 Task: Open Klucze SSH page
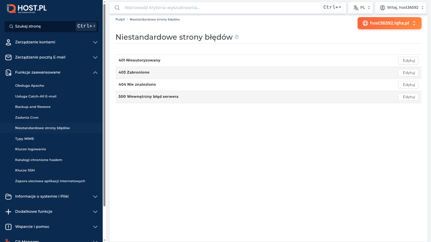pyautogui.click(x=25, y=170)
